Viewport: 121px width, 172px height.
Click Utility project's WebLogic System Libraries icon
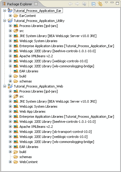tap(16, 41)
